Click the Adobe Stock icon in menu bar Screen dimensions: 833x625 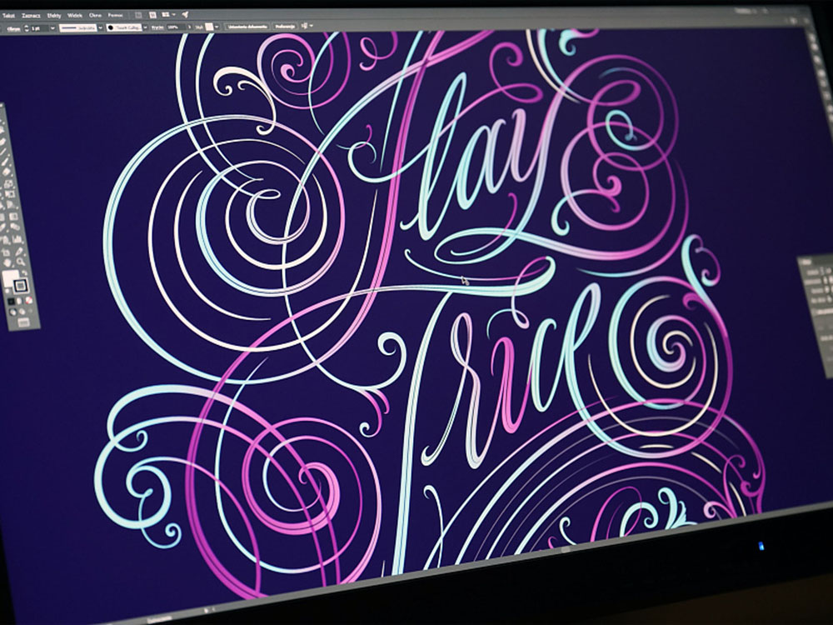152,15
